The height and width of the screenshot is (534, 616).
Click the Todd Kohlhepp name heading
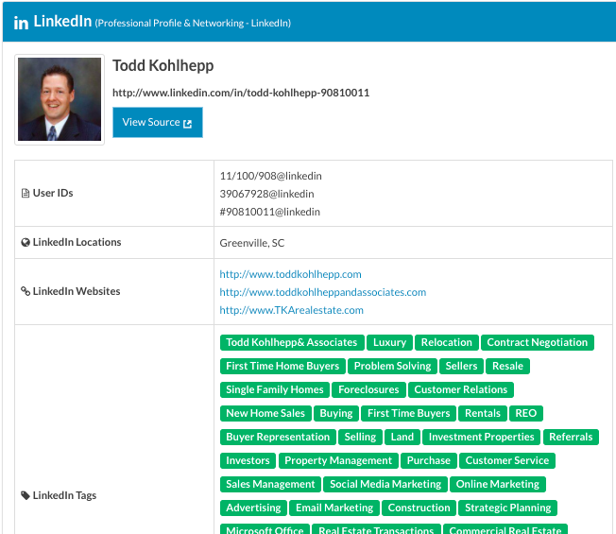coord(163,65)
